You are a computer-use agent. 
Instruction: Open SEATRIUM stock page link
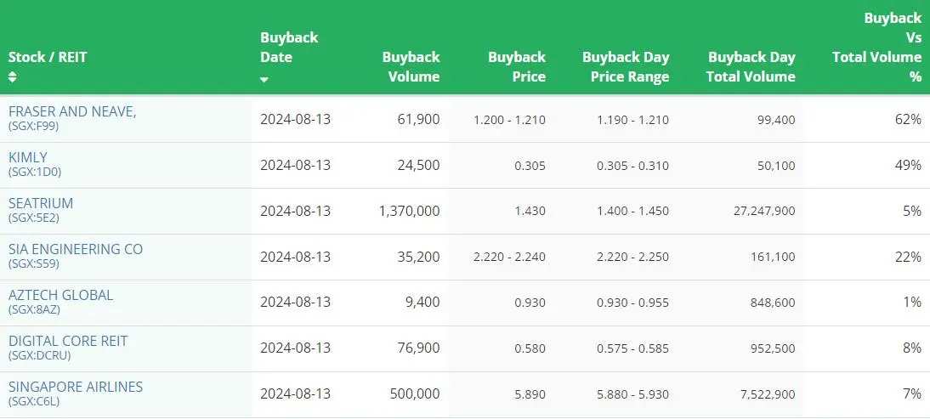pos(41,203)
